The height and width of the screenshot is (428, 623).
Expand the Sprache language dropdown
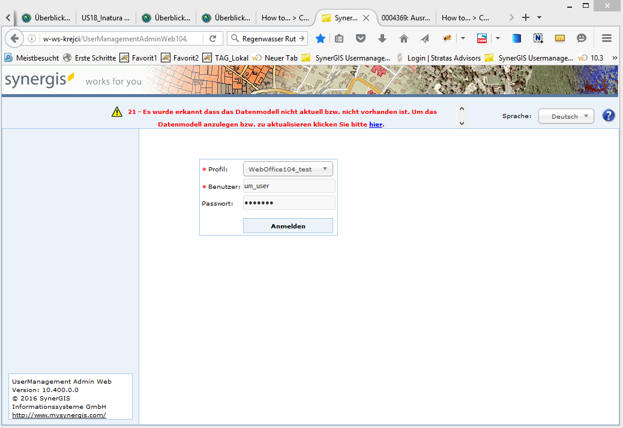pos(566,116)
